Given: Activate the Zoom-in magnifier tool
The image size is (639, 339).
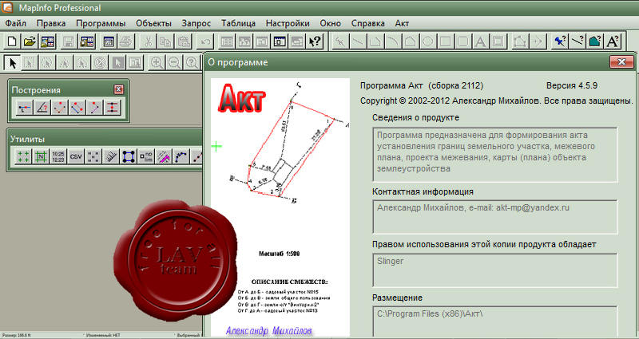Looking at the screenshot, I should pyautogui.click(x=157, y=63).
